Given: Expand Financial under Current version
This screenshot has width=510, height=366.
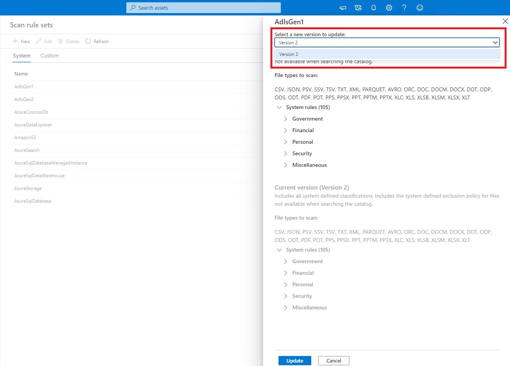Looking at the screenshot, I should (285, 273).
